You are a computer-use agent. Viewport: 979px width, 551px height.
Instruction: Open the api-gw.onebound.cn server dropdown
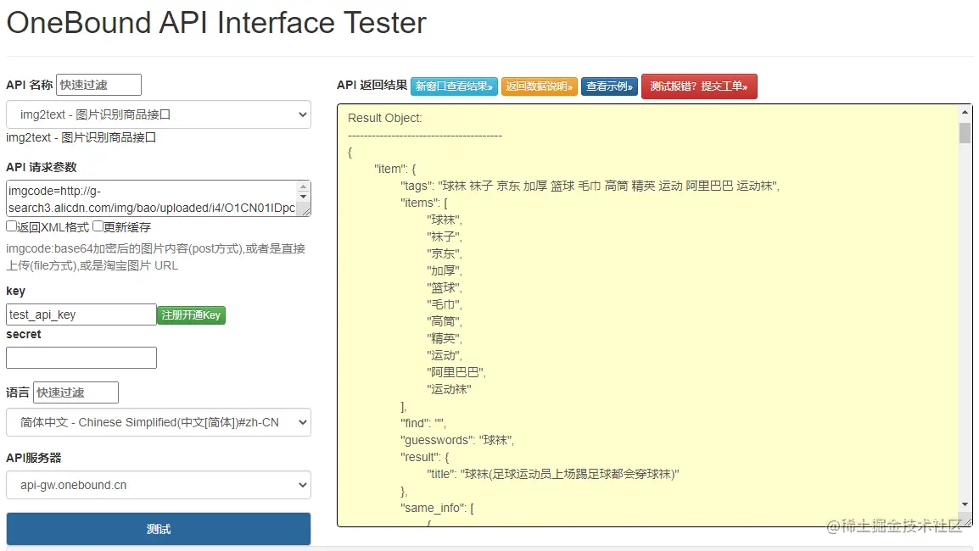(159, 485)
